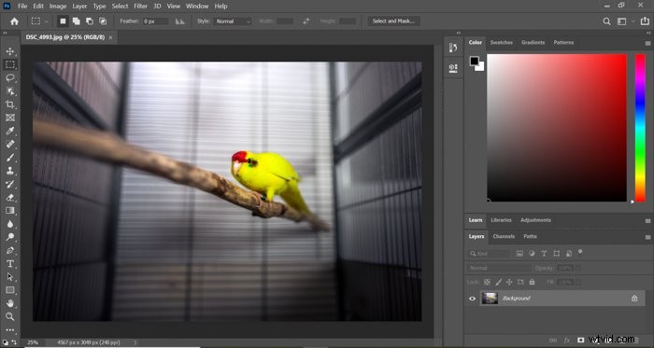The image size is (654, 348).
Task: Open the Filter menu
Action: (140, 6)
